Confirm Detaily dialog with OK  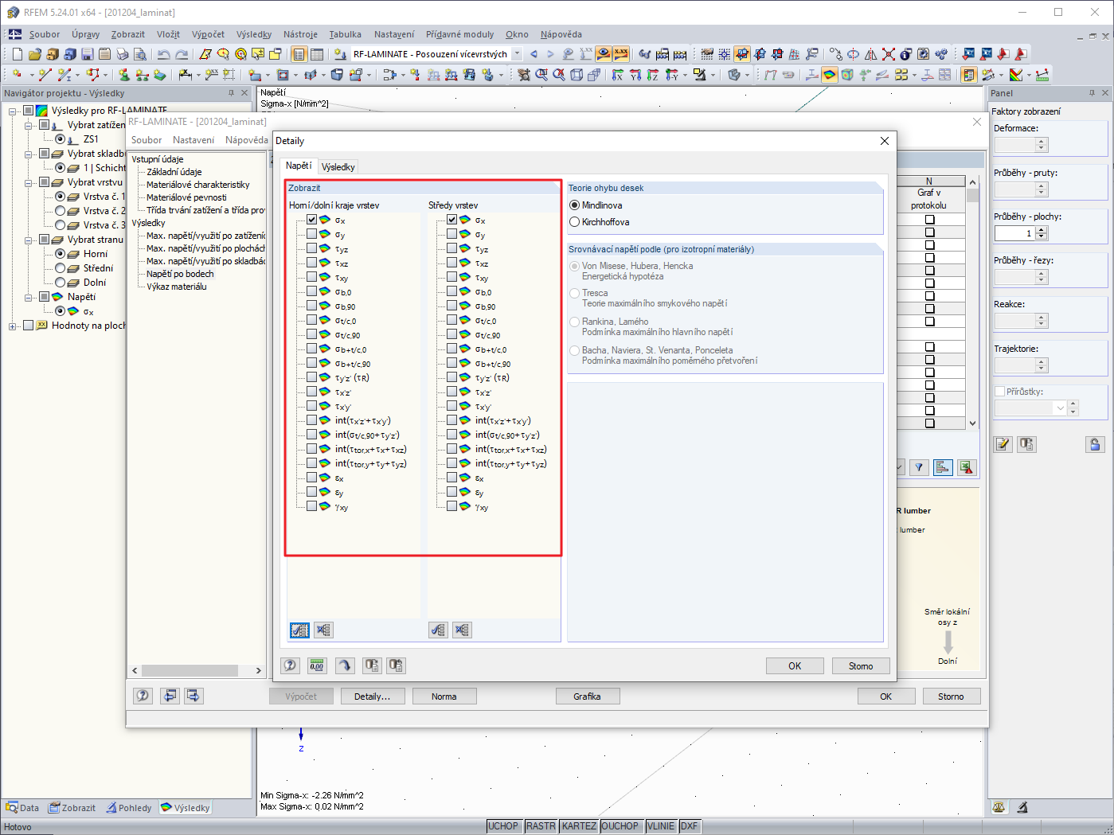coord(795,665)
